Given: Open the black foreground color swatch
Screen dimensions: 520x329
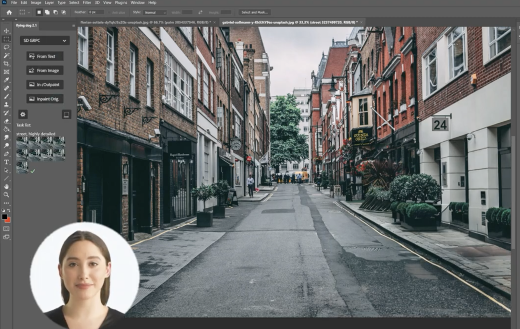Looking at the screenshot, I should pos(4,216).
